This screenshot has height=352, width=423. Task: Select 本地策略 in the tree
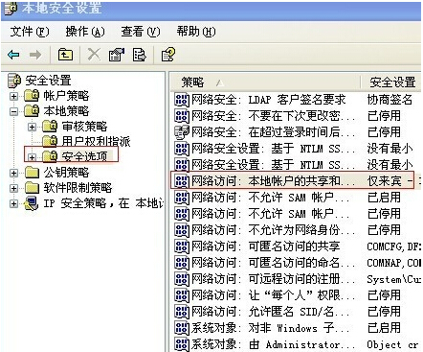click(x=66, y=111)
